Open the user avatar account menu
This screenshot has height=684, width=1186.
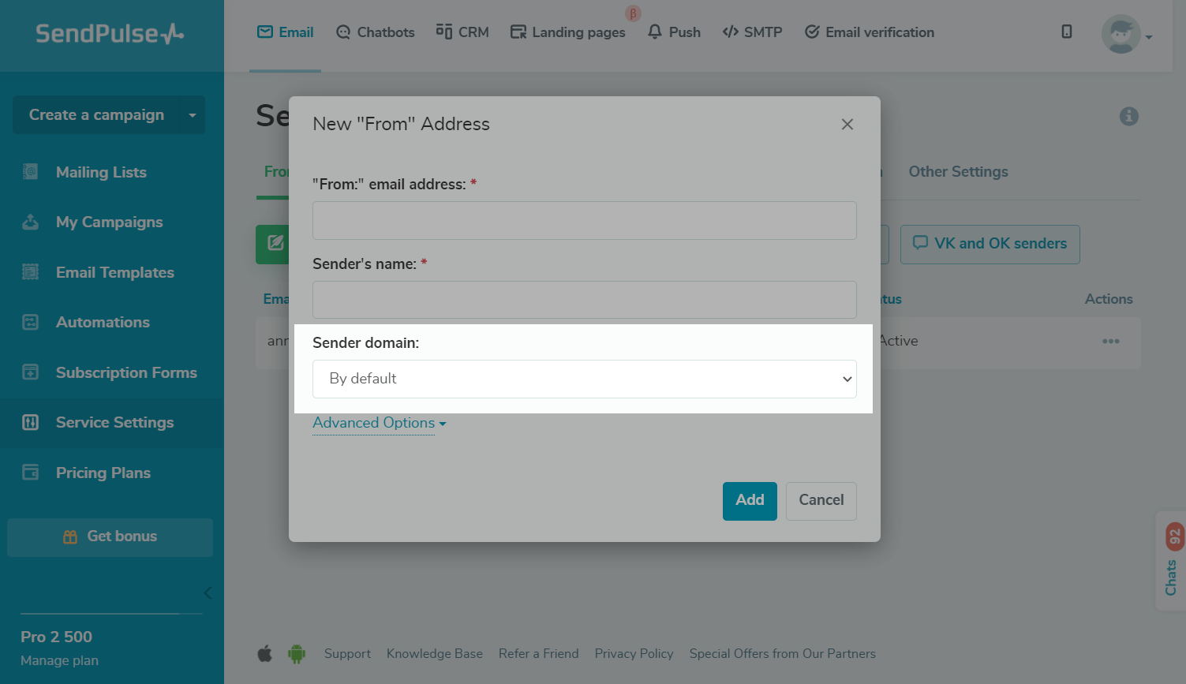(1126, 34)
